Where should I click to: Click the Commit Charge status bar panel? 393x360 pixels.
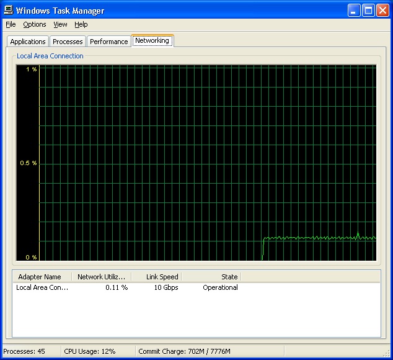(x=184, y=351)
